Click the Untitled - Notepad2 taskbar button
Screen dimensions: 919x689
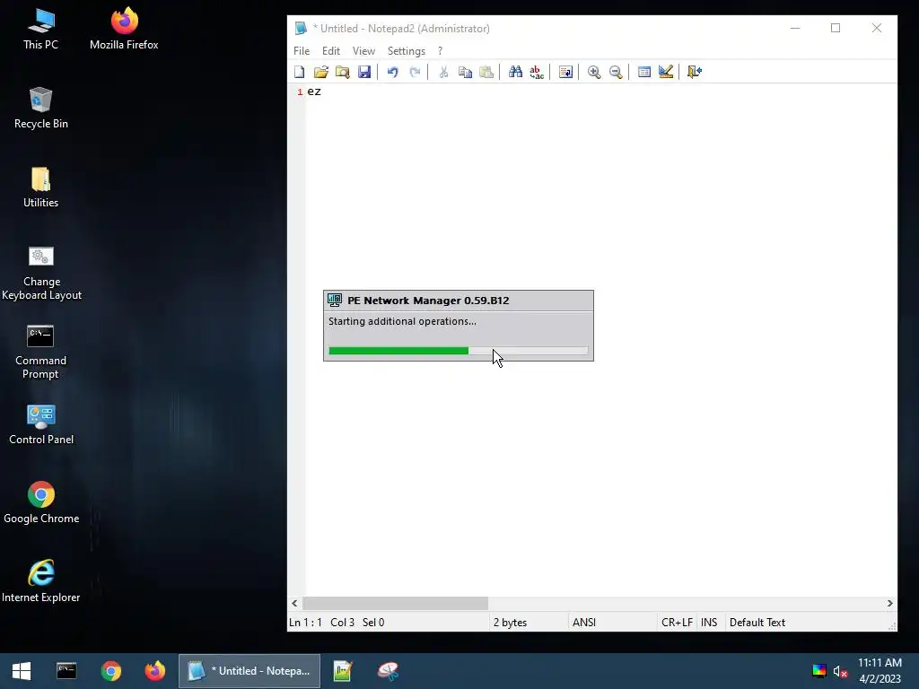(x=249, y=671)
